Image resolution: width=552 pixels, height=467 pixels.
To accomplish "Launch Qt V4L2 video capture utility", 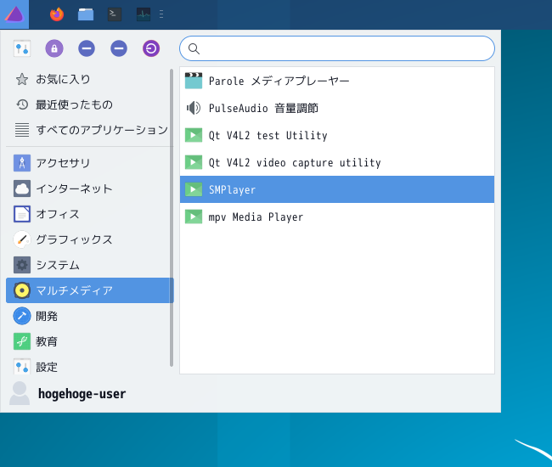I will [337, 162].
